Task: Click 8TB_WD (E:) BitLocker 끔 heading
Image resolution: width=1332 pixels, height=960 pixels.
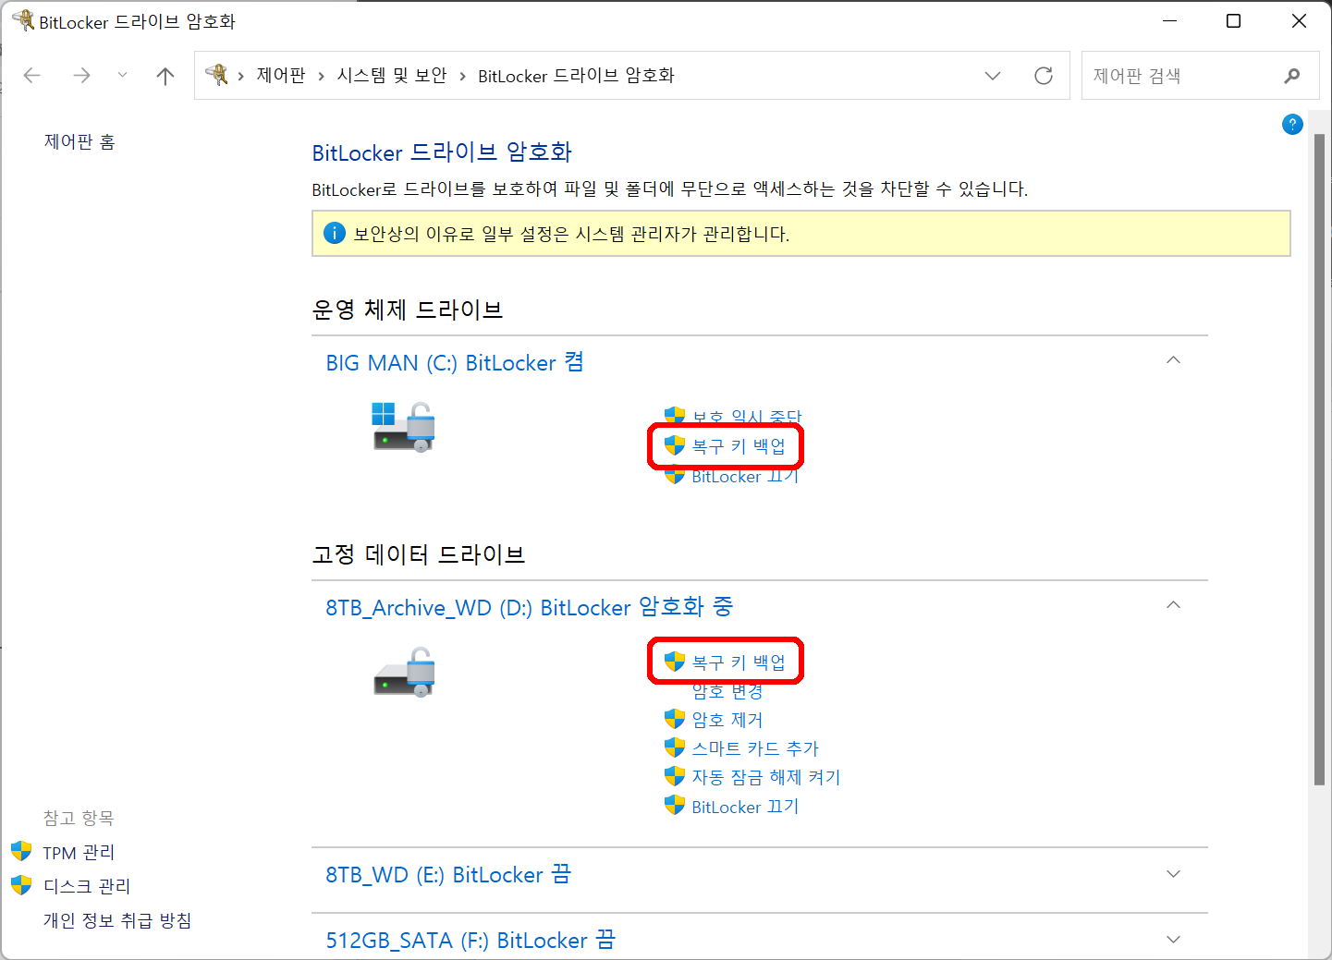Action: (448, 875)
